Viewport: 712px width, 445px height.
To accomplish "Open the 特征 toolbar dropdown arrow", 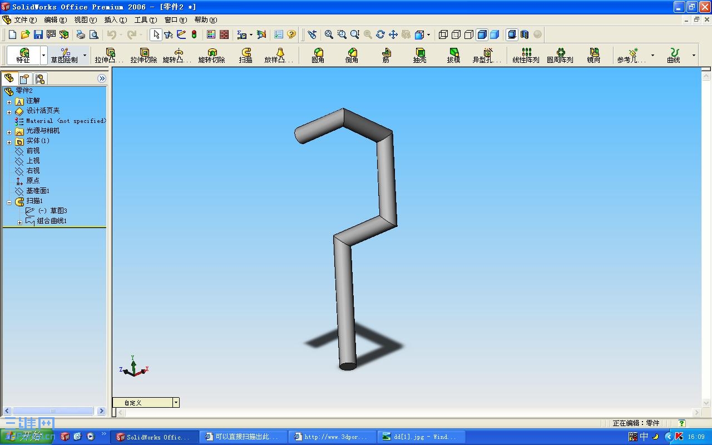I will pos(43,56).
